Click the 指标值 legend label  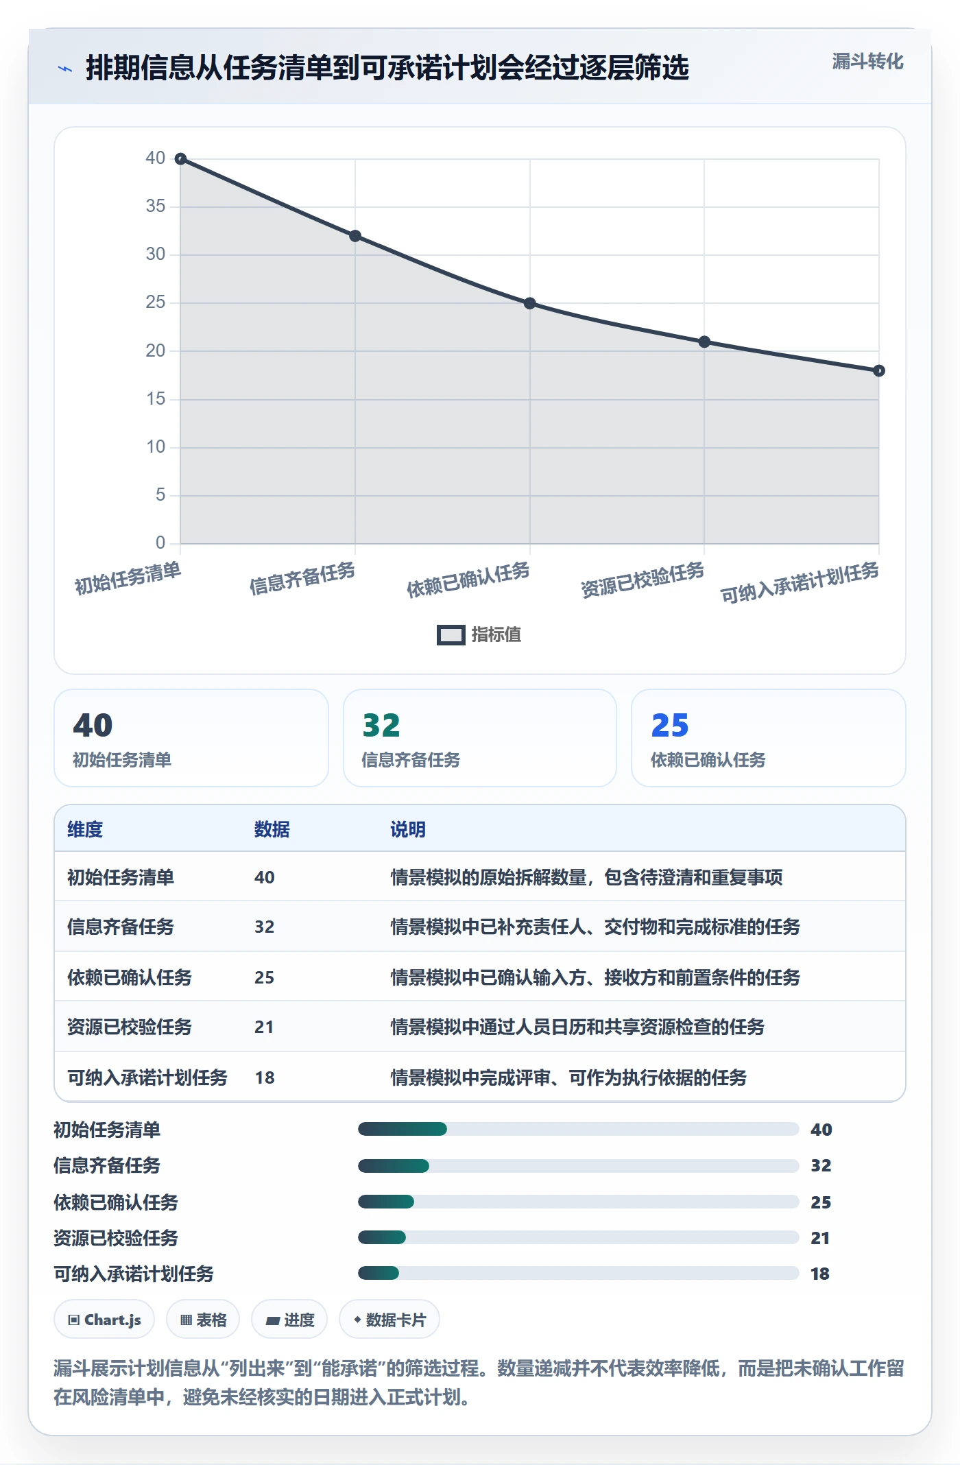coord(496,635)
